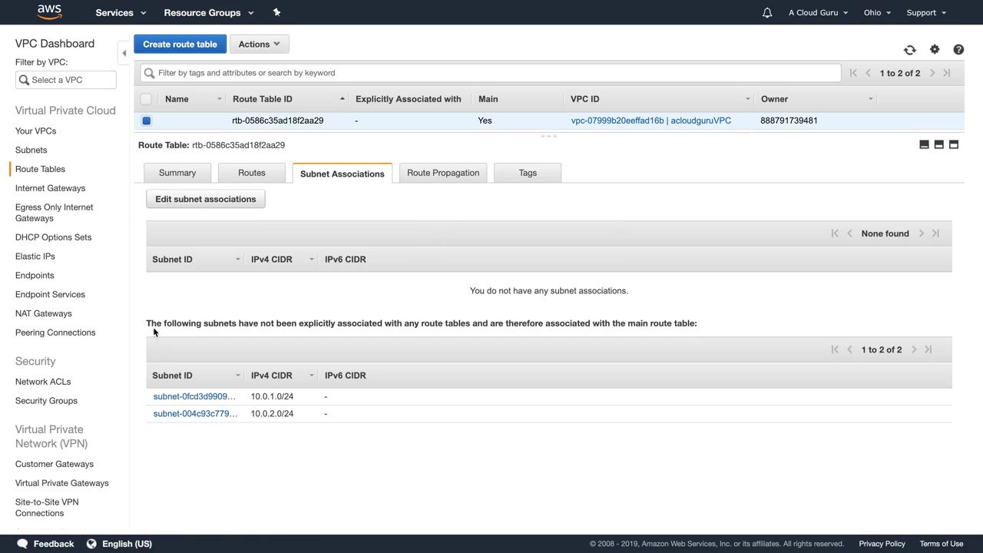This screenshot has height=553, width=983.
Task: Refresh the route tables list
Action: 910,50
